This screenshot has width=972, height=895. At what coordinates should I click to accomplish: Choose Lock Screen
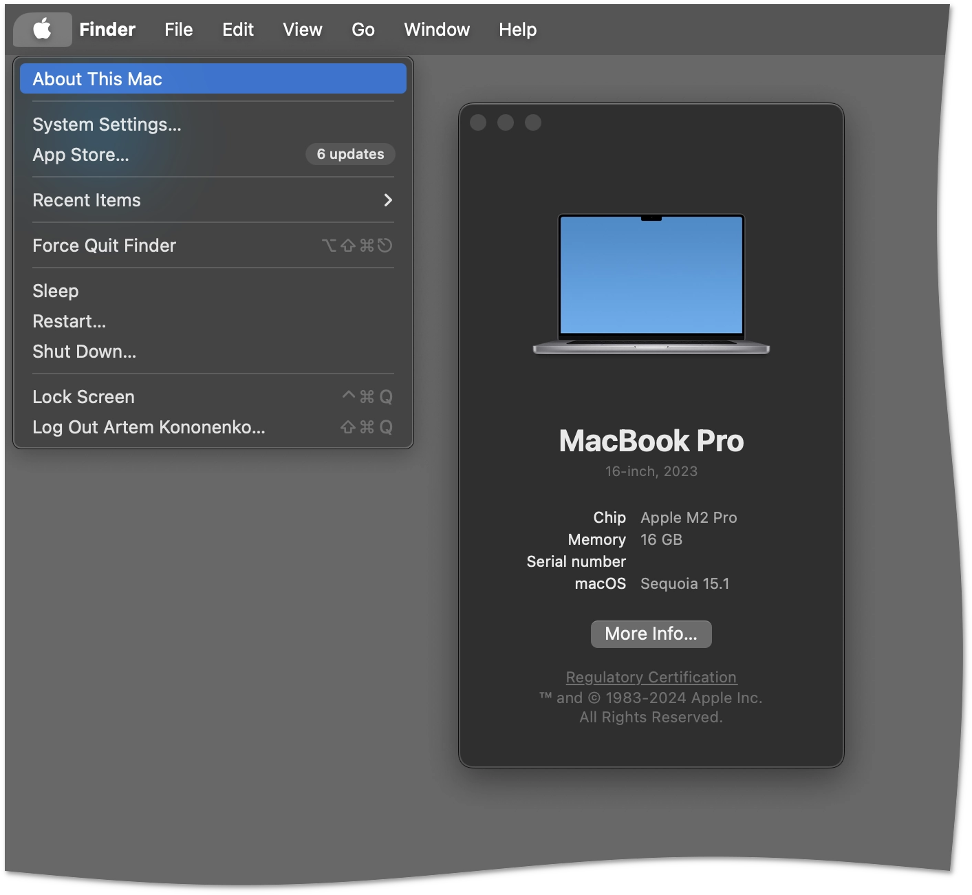point(213,397)
